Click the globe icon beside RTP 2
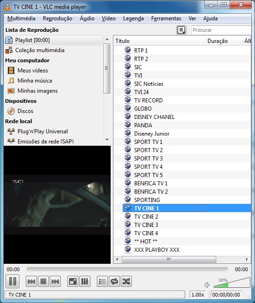255x303 pixels. point(128,59)
